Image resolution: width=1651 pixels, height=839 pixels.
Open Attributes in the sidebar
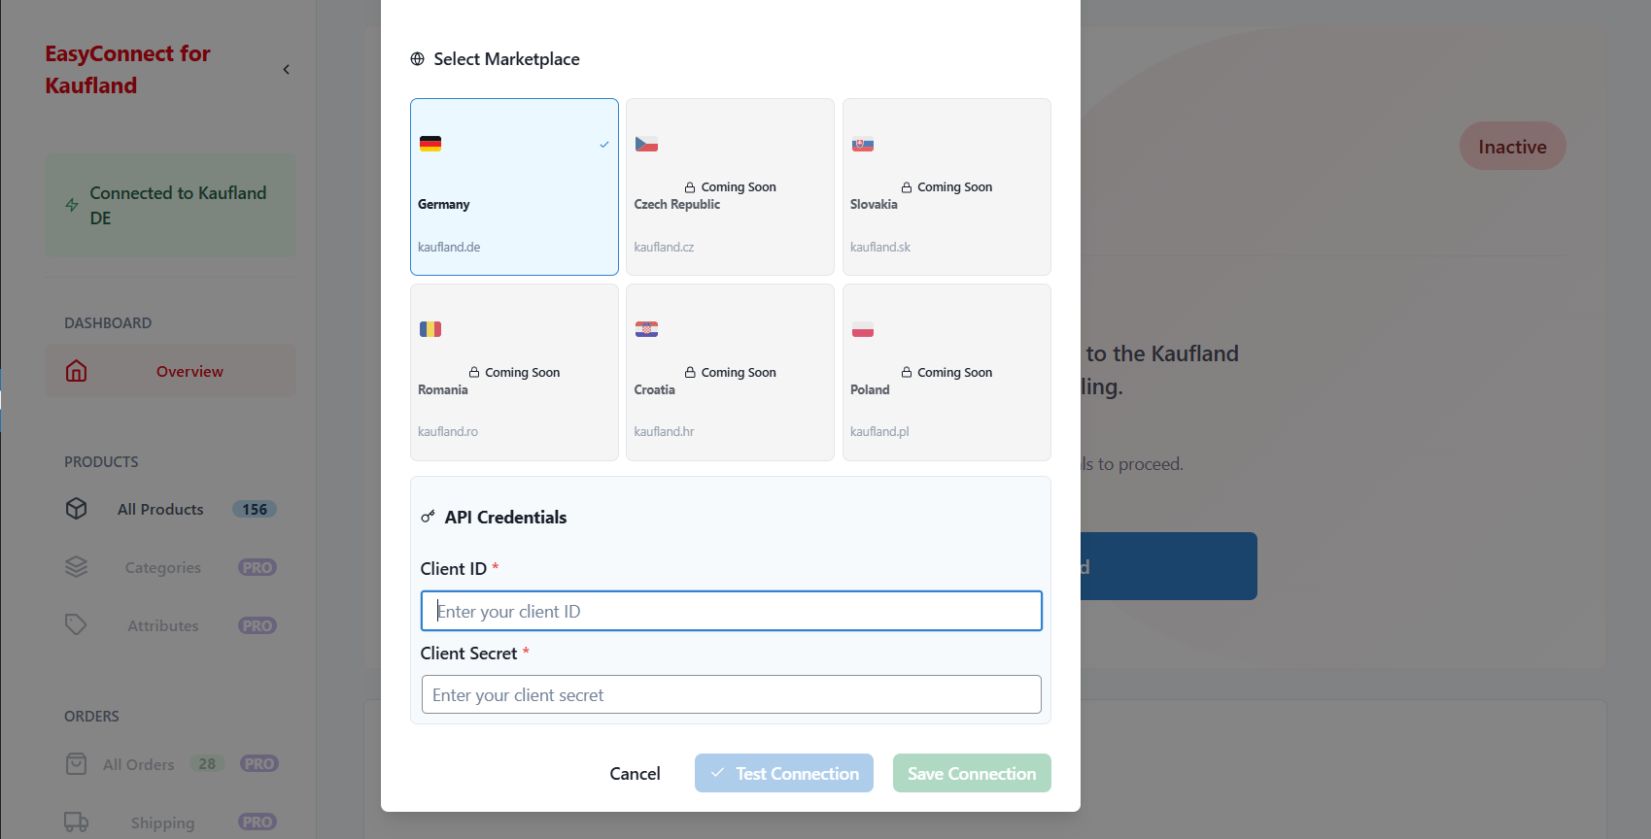(x=170, y=625)
